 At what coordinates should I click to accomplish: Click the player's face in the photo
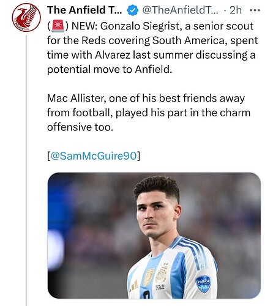tap(155, 215)
